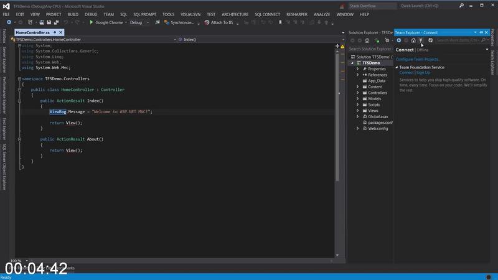498x280 pixels.
Task: Select the Models folder
Action: coord(375,99)
